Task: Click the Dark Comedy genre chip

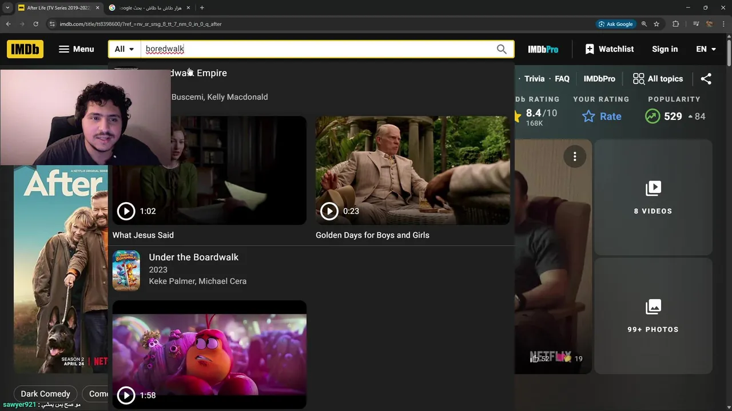Action: [46, 394]
